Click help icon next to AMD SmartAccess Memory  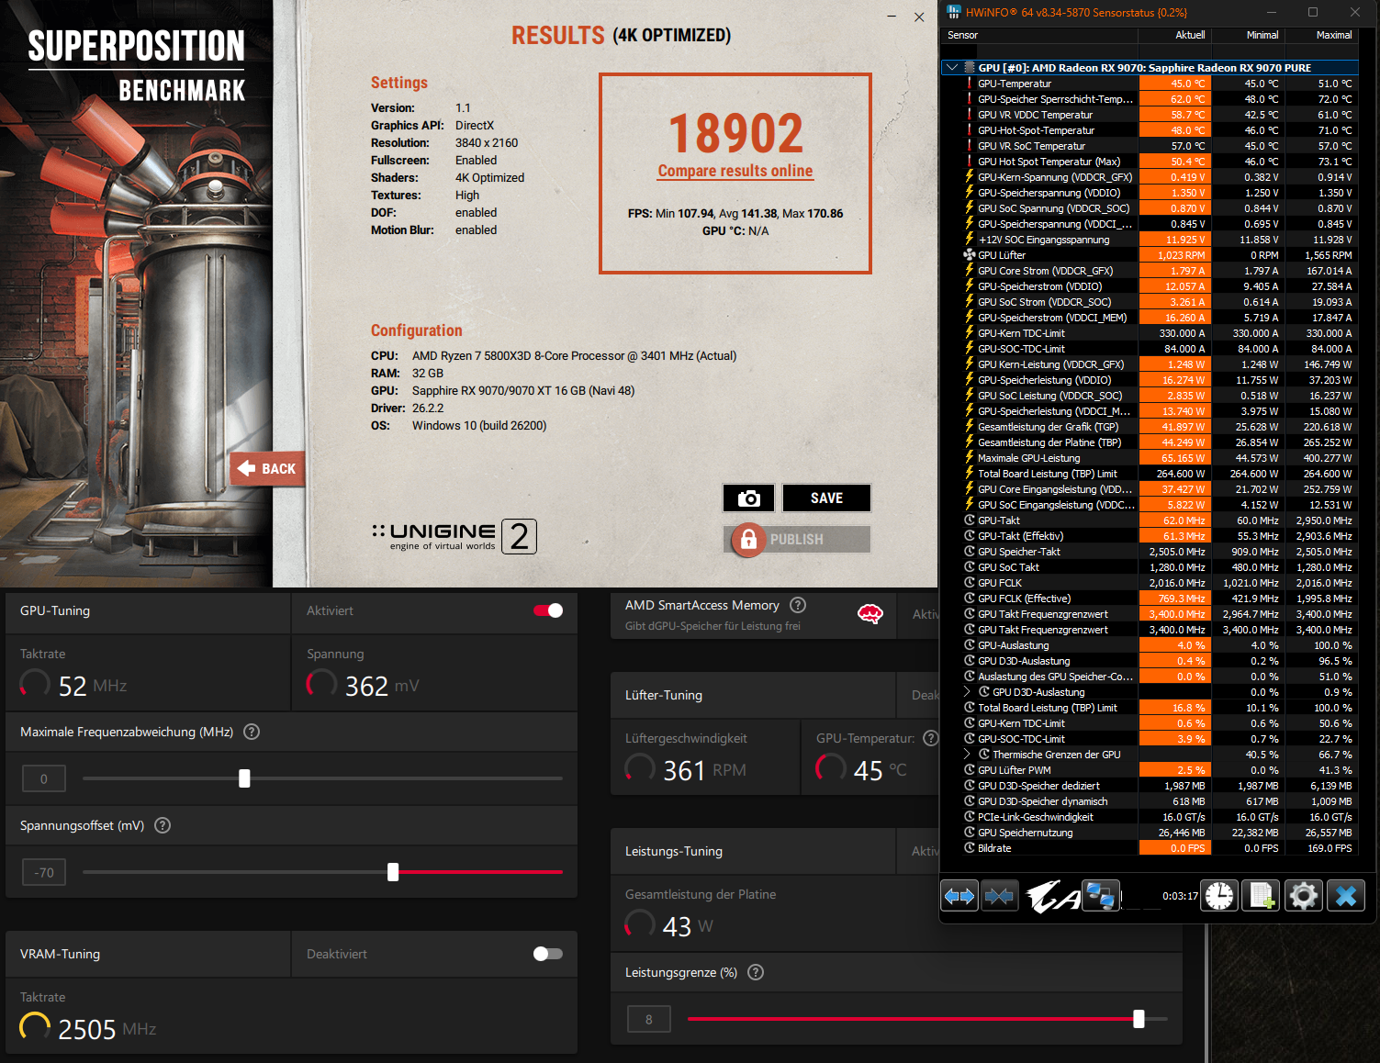[x=798, y=605]
